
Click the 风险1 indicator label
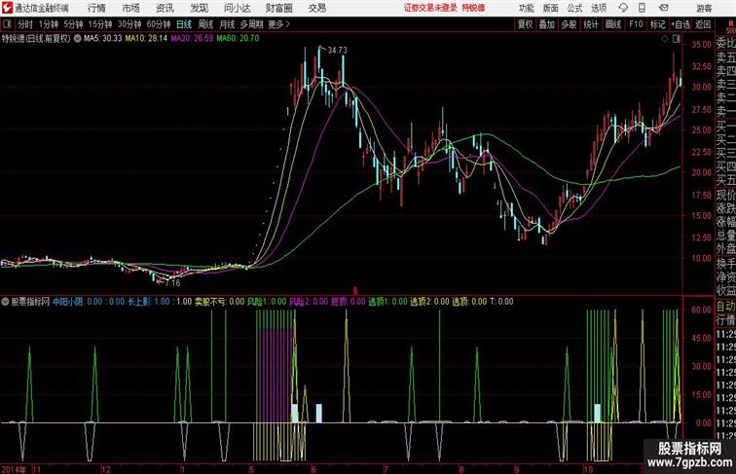(x=258, y=302)
